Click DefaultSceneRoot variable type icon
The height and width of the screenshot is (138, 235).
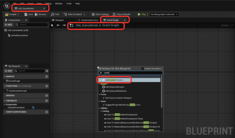tap(33, 107)
